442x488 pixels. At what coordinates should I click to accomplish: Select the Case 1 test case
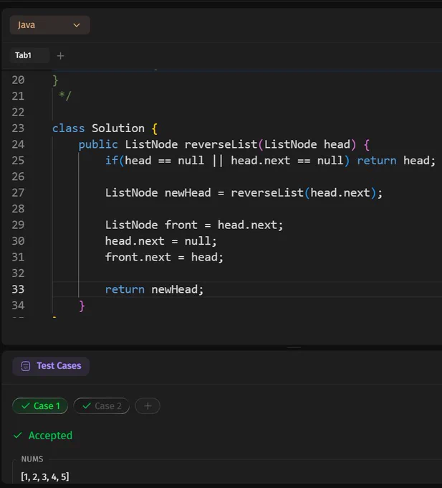(40, 406)
